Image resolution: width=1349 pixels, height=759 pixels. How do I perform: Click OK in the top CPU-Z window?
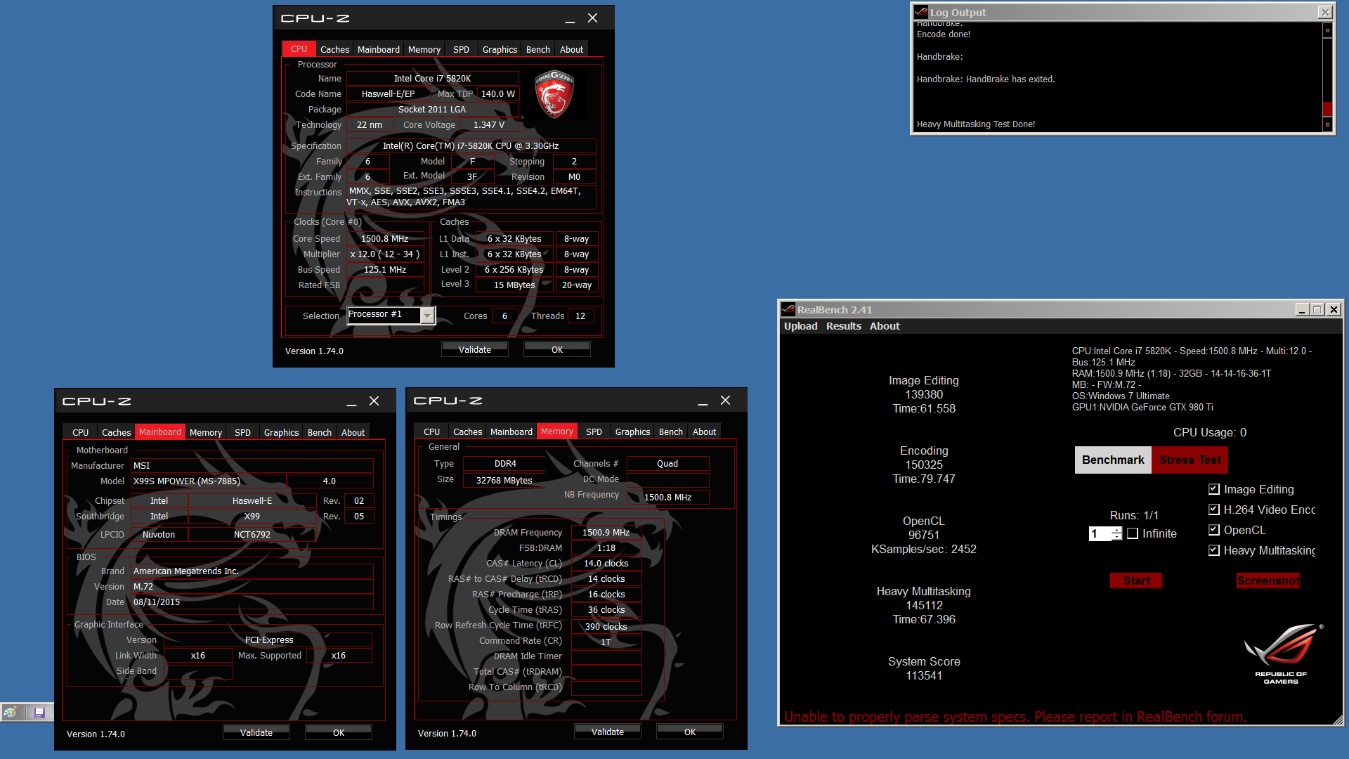pyautogui.click(x=557, y=349)
